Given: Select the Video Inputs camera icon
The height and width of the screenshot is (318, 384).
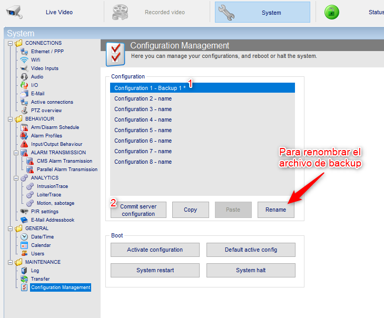Looking at the screenshot, I should (24, 68).
